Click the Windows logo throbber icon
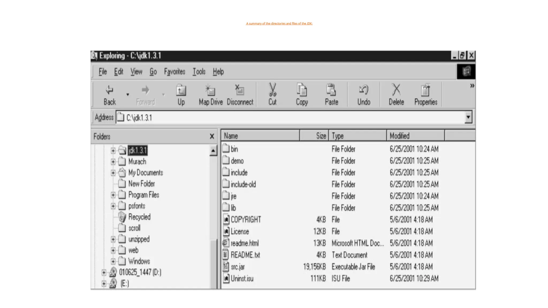This screenshot has height=308, width=548. click(466, 71)
